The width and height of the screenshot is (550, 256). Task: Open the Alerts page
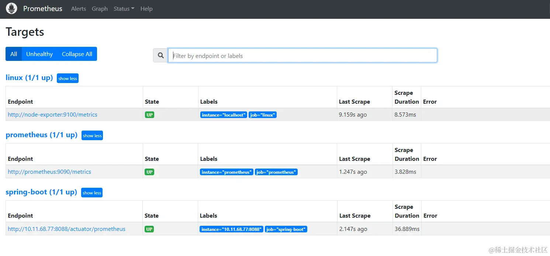click(x=78, y=8)
